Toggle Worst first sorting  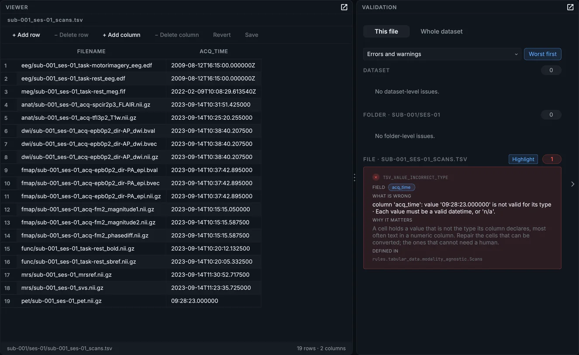543,54
